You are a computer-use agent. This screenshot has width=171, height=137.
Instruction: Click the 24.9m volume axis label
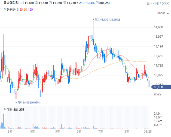point(158,113)
